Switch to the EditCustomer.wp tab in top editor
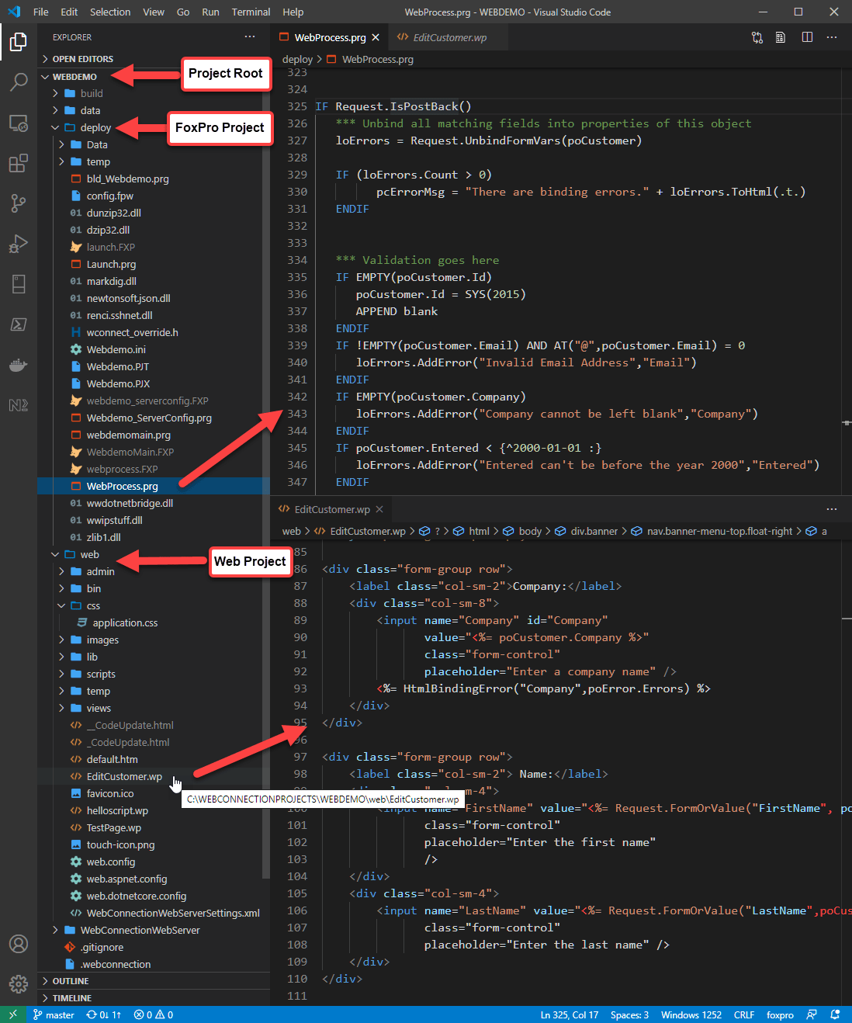This screenshot has height=1023, width=852. click(x=450, y=37)
